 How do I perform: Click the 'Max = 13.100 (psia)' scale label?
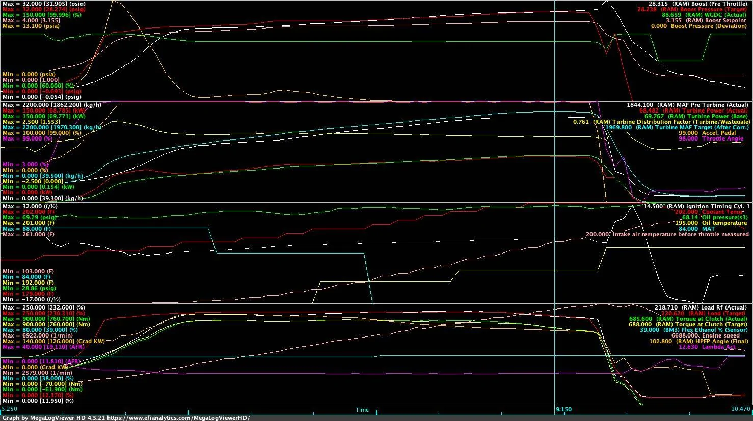[31, 26]
